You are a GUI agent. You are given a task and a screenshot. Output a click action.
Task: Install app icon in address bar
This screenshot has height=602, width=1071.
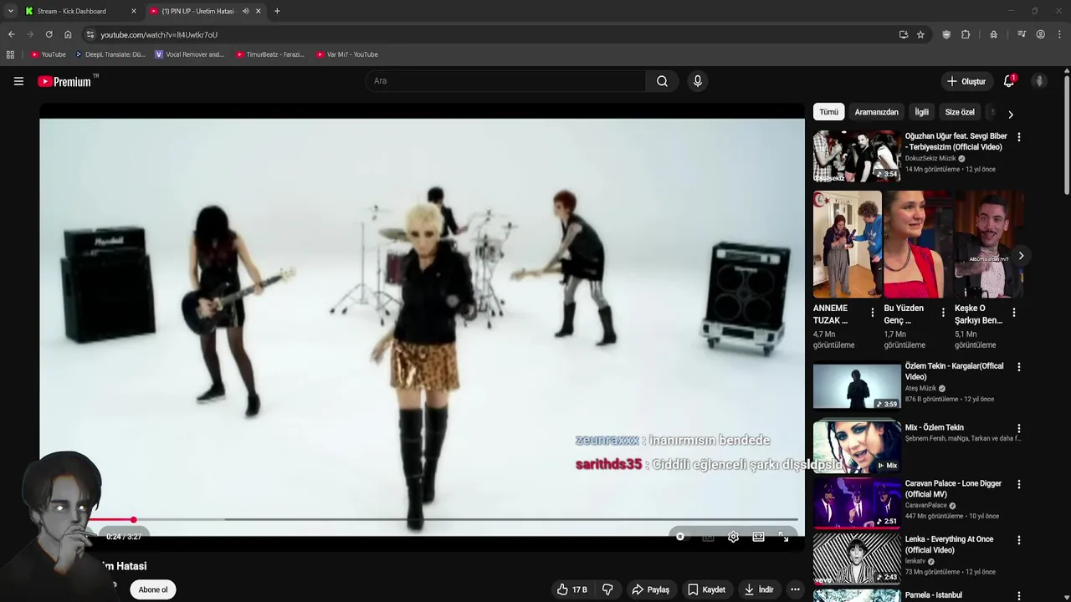coord(904,34)
